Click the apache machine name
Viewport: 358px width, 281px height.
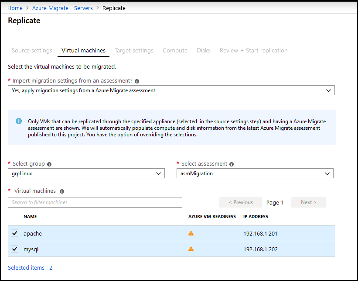pyautogui.click(x=33, y=234)
